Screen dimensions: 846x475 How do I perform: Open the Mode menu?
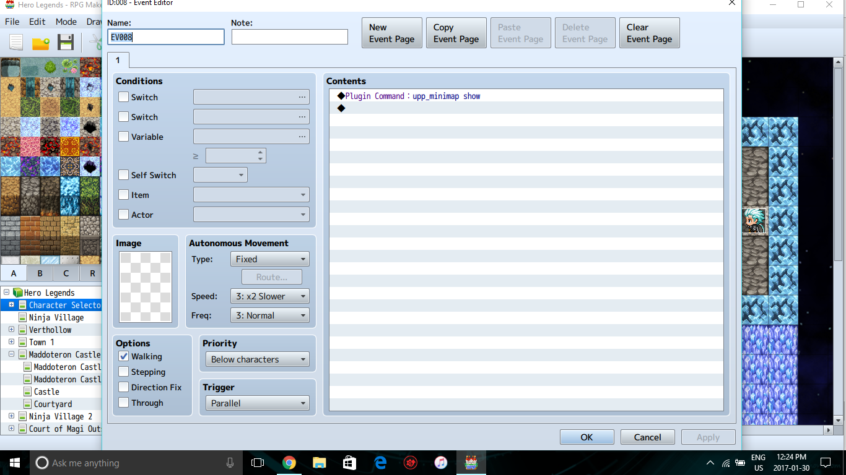point(66,22)
